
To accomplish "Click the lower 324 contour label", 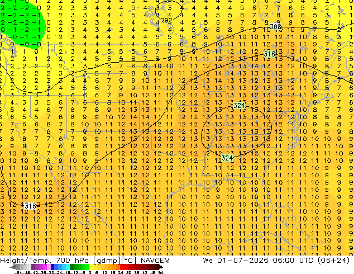I will (x=227, y=158).
